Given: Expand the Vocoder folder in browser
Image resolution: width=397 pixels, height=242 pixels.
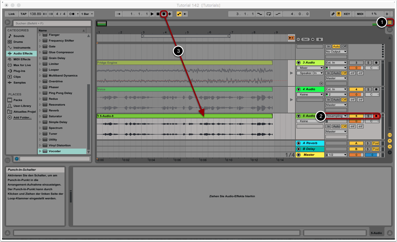Looking at the screenshot, I should coord(40,151).
